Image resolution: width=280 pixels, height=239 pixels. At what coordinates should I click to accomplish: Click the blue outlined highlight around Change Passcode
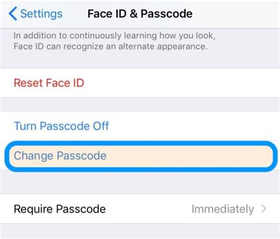tap(141, 156)
